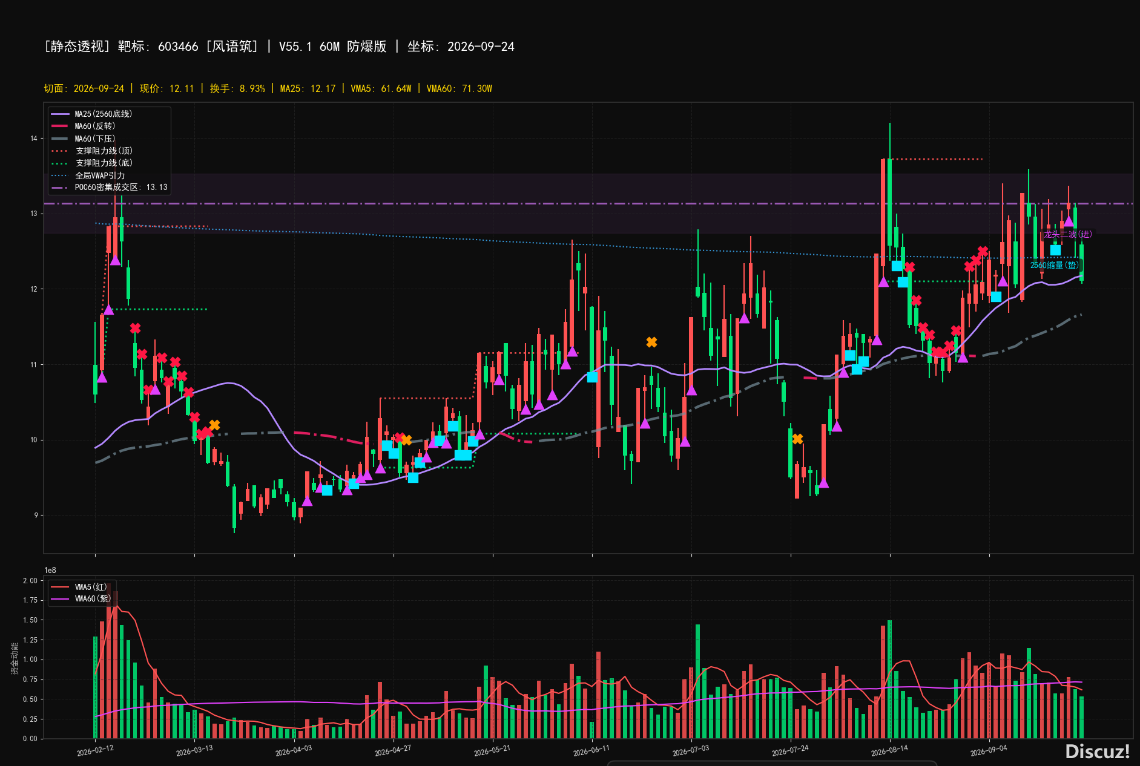Image resolution: width=1140 pixels, height=766 pixels.
Task: Click the 2026-03-13 date axis label
Action: point(194,750)
